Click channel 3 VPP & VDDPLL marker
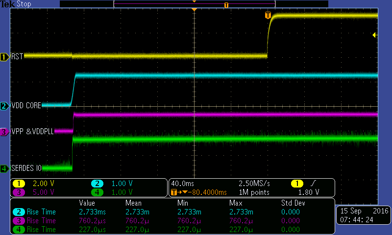 (4, 132)
